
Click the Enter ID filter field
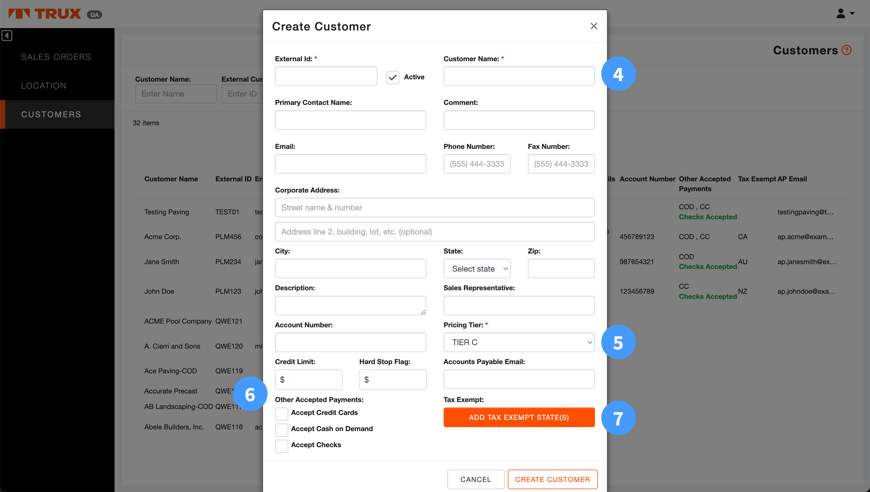point(242,94)
